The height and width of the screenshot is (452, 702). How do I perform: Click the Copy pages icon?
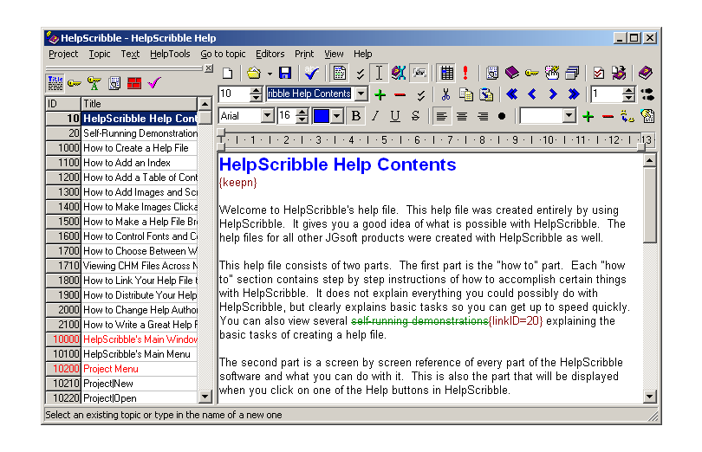466,94
